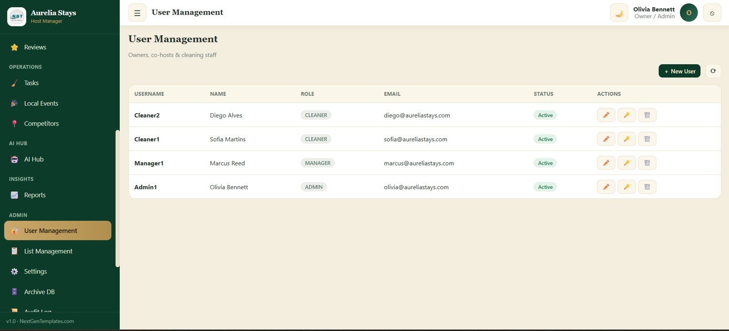Click the ROLE column header
This screenshot has width=729, height=331.
click(308, 94)
